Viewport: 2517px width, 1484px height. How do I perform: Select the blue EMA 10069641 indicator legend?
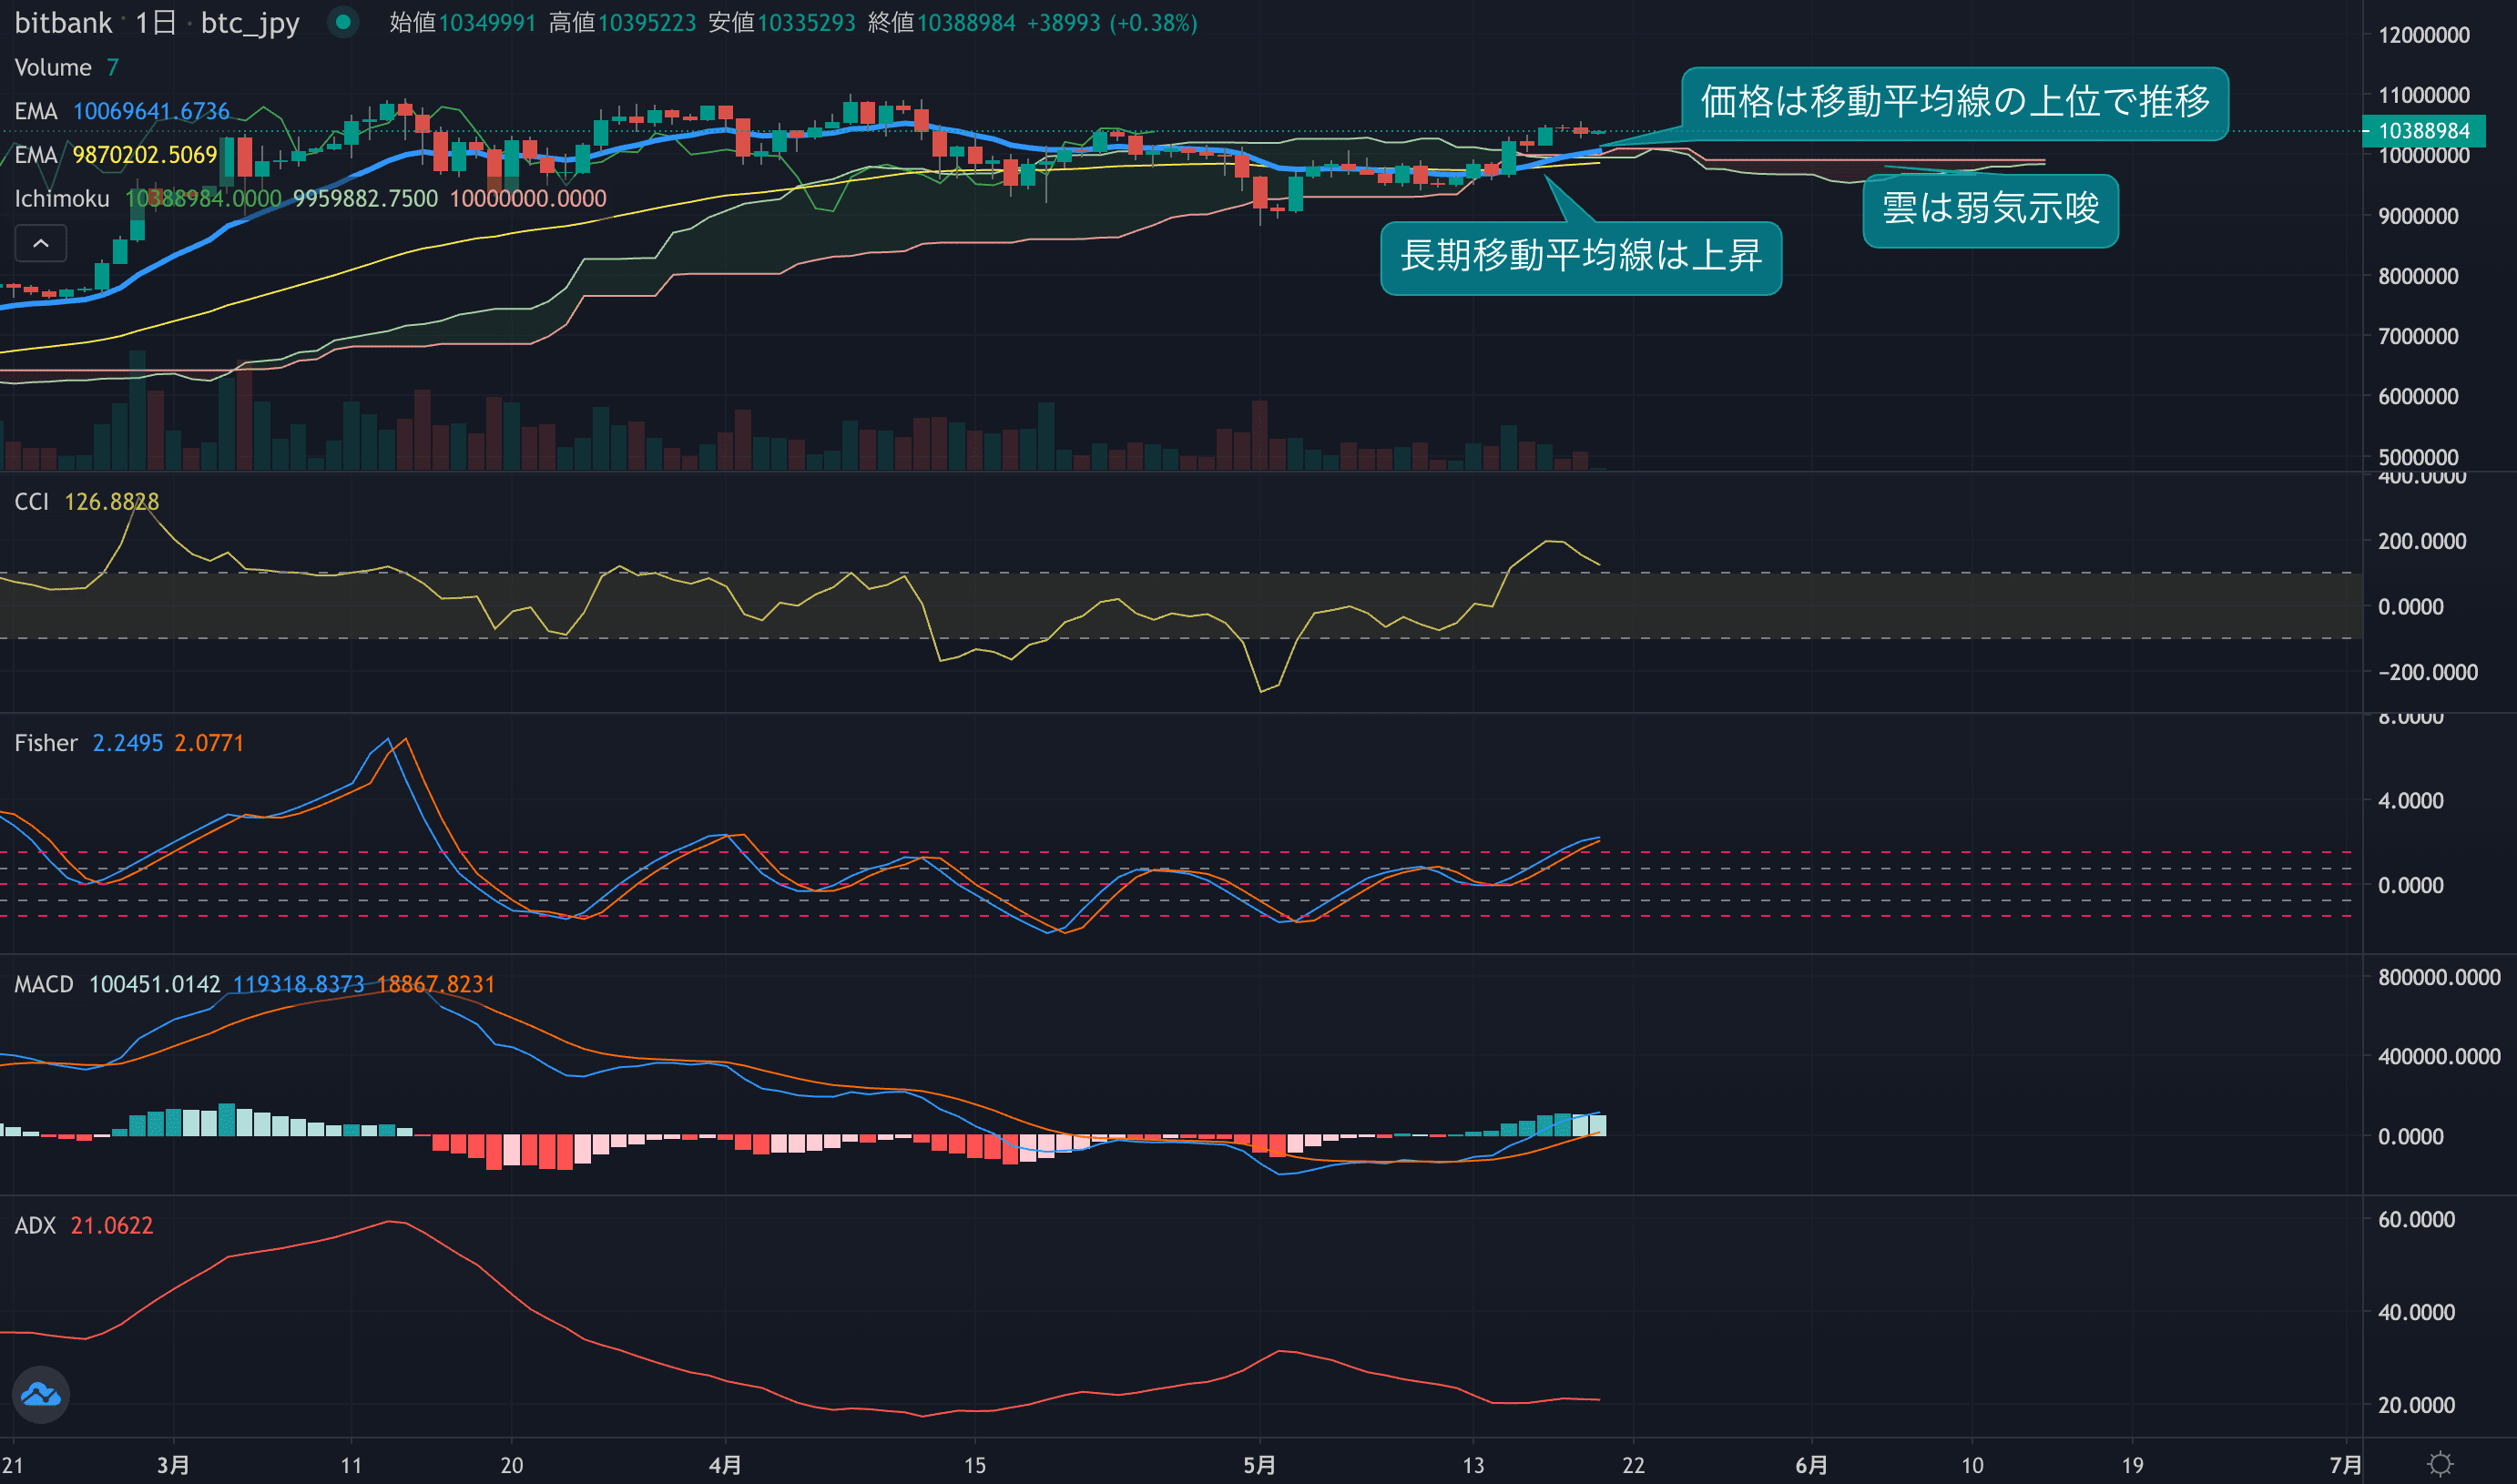36,111
